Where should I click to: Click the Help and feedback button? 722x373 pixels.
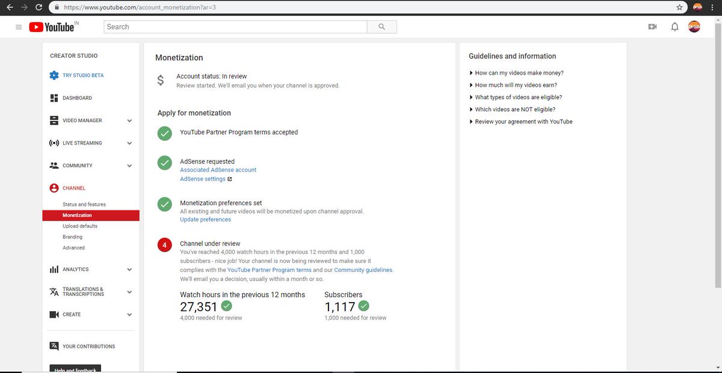tap(75, 369)
